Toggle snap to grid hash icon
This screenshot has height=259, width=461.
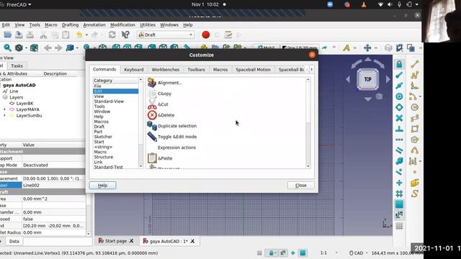[399, 194]
